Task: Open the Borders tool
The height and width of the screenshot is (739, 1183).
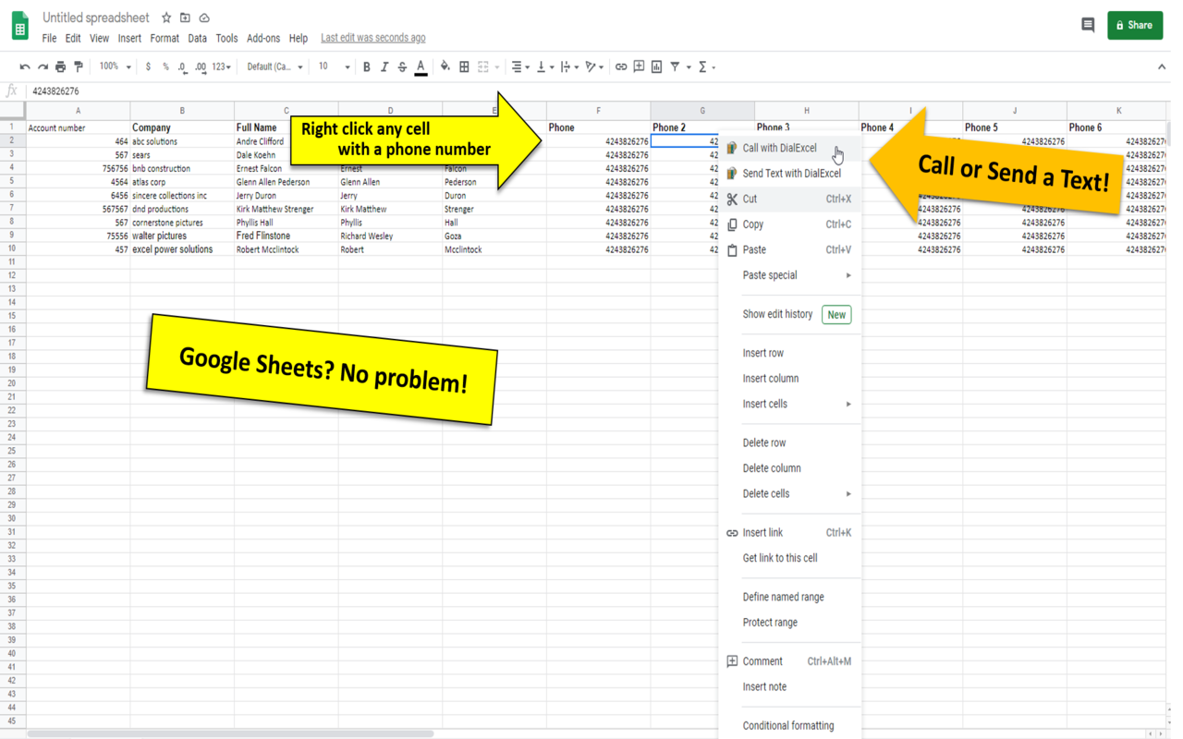Action: 464,67
